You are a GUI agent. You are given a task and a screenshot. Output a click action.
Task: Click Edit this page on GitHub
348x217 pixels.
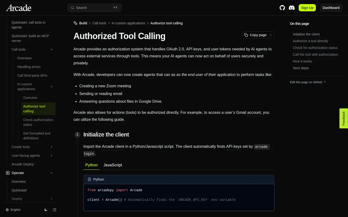click(x=308, y=82)
